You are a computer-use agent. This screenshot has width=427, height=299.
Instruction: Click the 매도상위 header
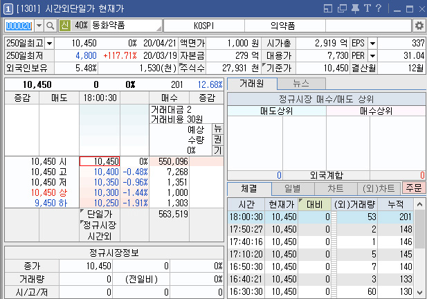coord(276,111)
